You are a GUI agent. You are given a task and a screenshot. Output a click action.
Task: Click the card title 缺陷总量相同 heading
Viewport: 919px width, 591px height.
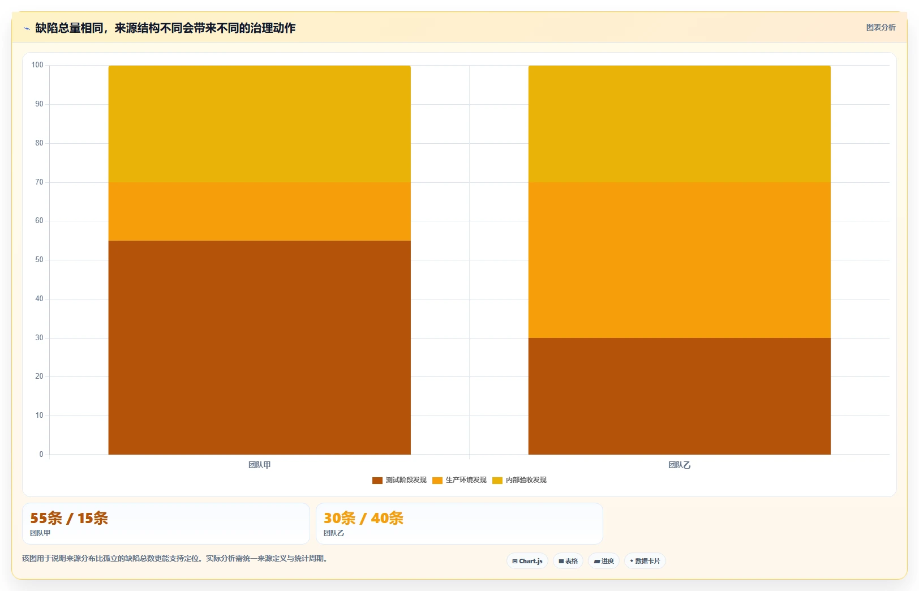tap(165, 28)
